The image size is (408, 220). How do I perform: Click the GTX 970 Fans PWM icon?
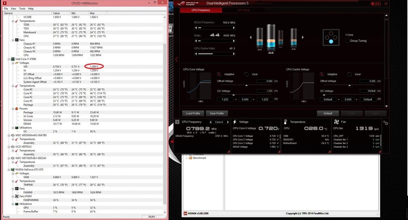click(17, 196)
